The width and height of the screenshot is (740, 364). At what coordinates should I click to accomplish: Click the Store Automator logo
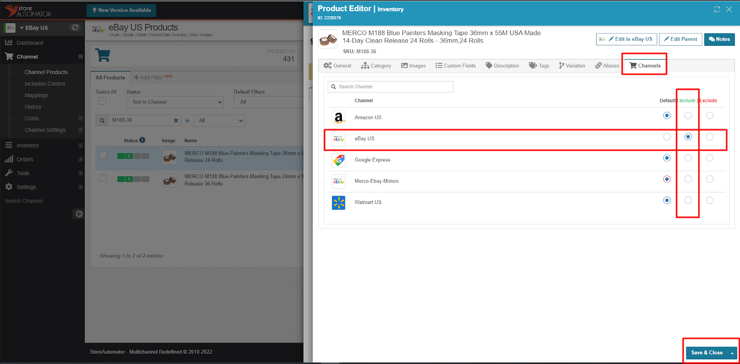click(28, 10)
